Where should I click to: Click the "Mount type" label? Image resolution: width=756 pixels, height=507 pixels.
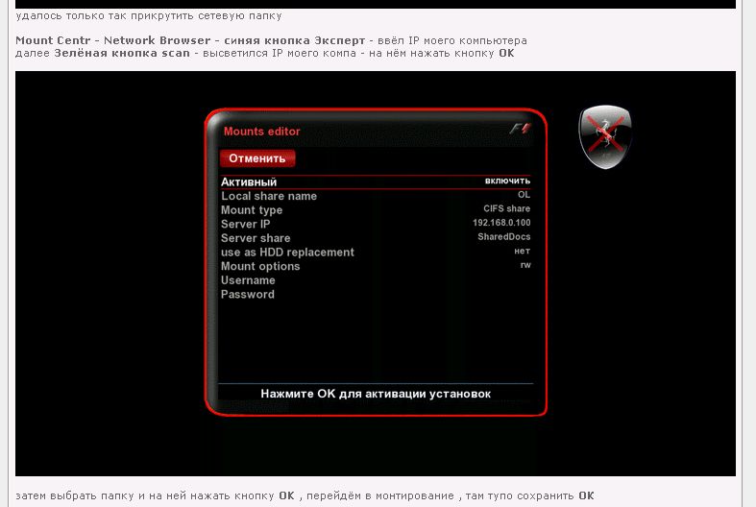[x=252, y=210]
